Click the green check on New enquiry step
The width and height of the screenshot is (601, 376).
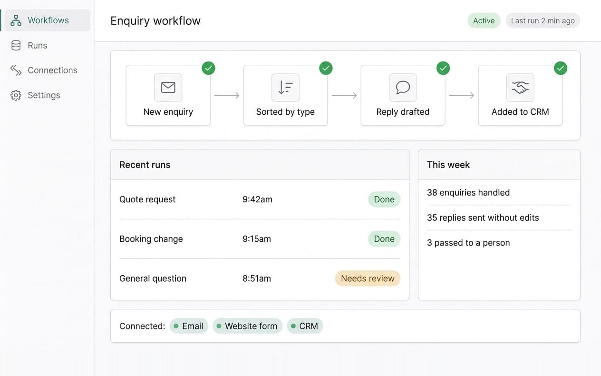208,68
